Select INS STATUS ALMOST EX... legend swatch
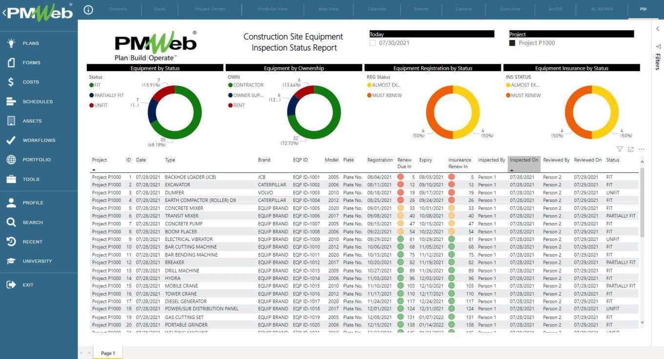Screen dimensions: 664x359 pos(508,85)
